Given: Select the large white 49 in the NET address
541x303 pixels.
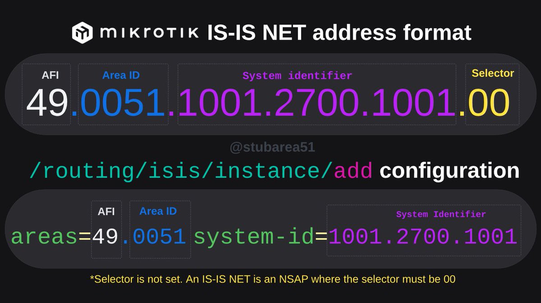Looking at the screenshot, I should 47,103.
